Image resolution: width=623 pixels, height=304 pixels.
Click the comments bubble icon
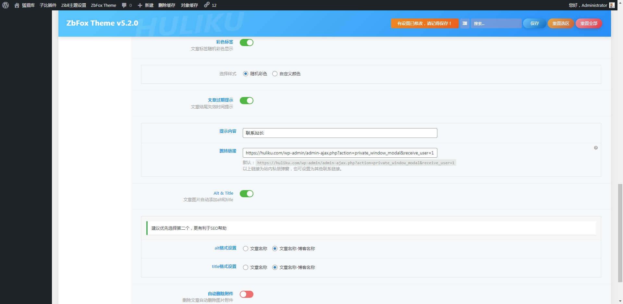coord(124,5)
